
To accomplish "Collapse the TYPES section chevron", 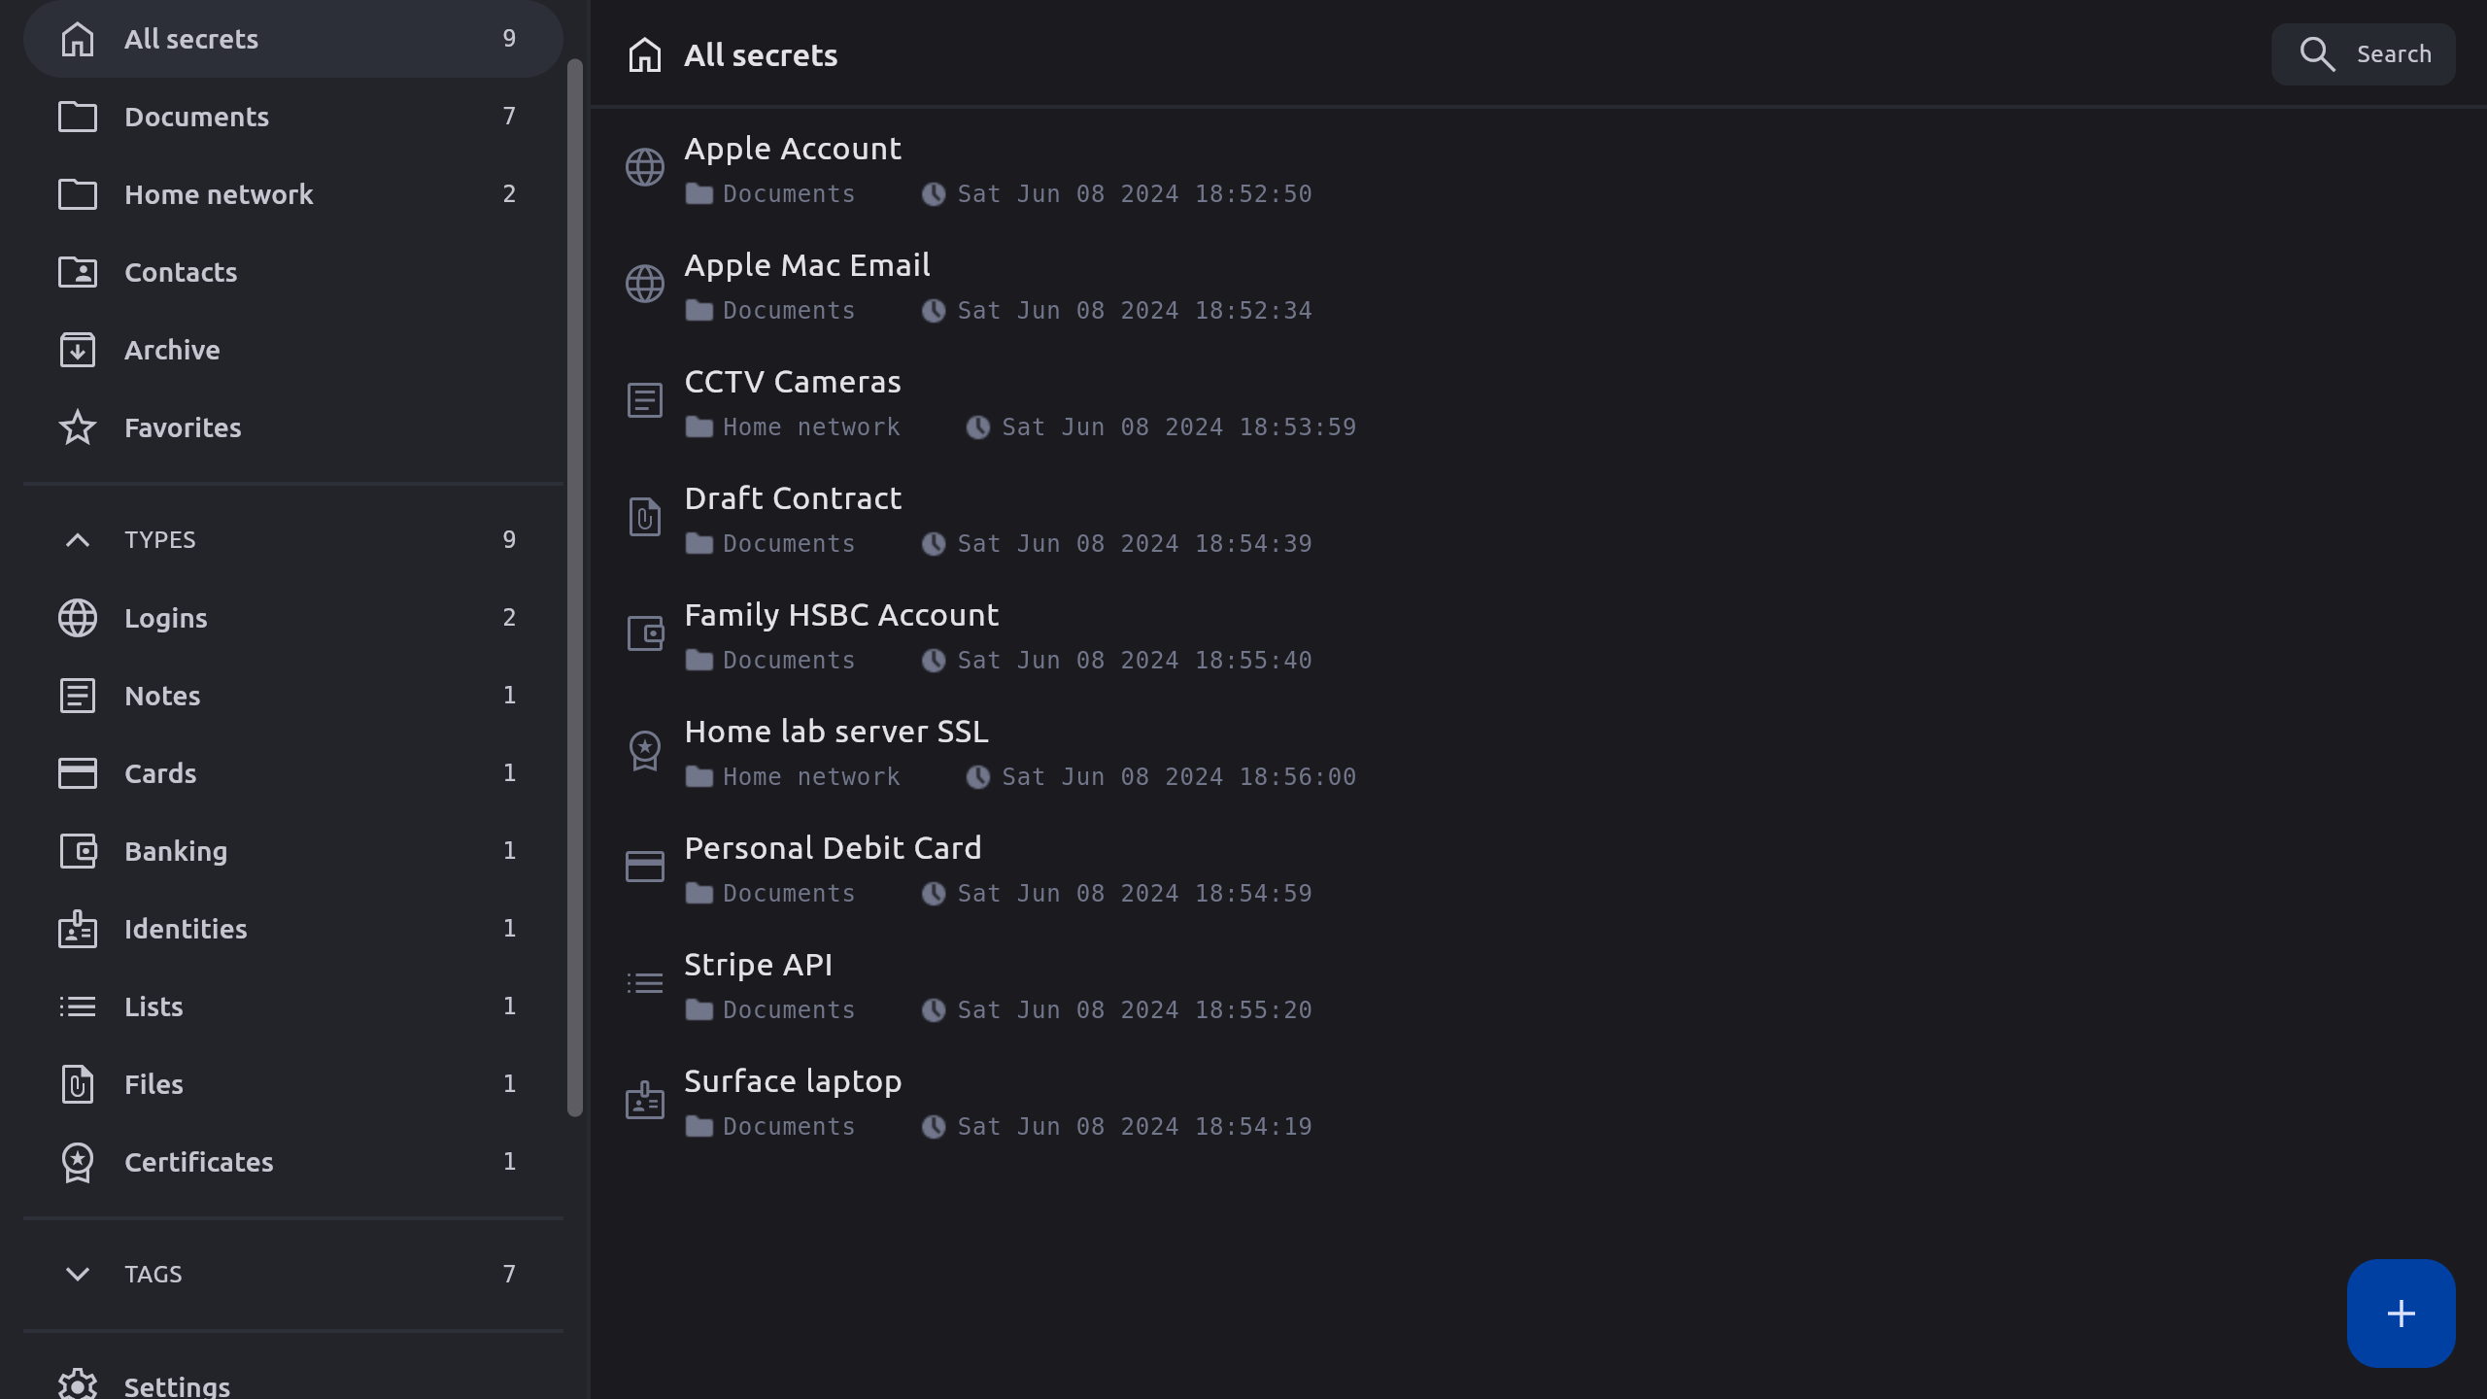I will [x=78, y=540].
